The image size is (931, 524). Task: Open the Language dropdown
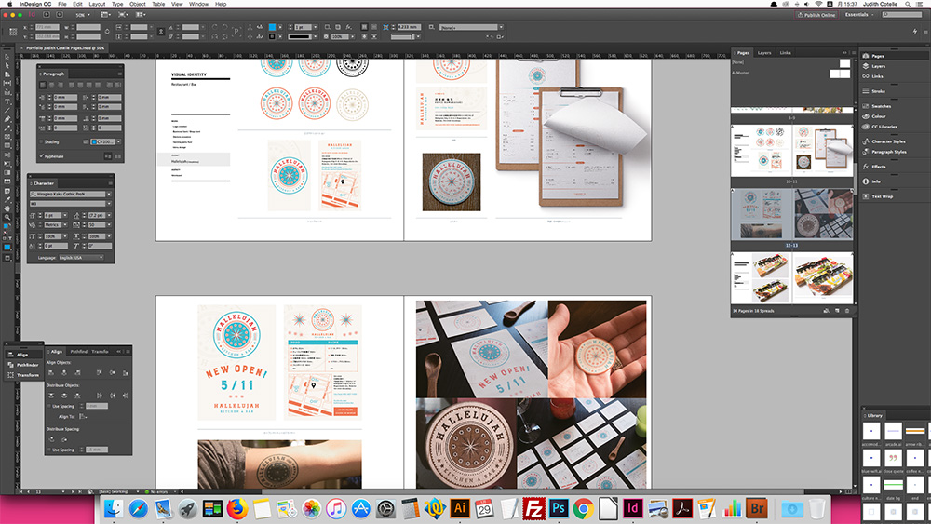point(81,258)
